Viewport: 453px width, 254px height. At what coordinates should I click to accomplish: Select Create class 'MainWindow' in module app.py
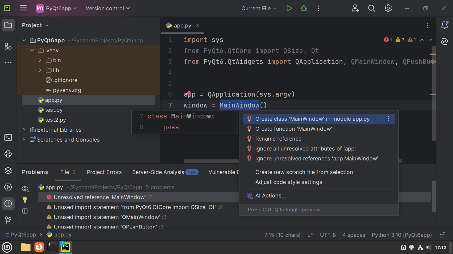point(312,119)
